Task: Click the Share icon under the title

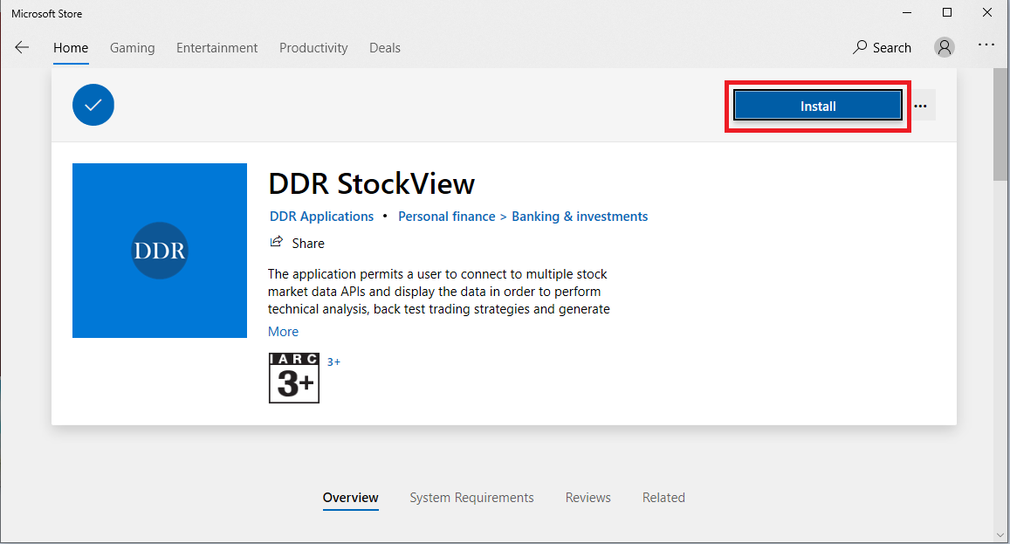Action: pyautogui.click(x=277, y=243)
